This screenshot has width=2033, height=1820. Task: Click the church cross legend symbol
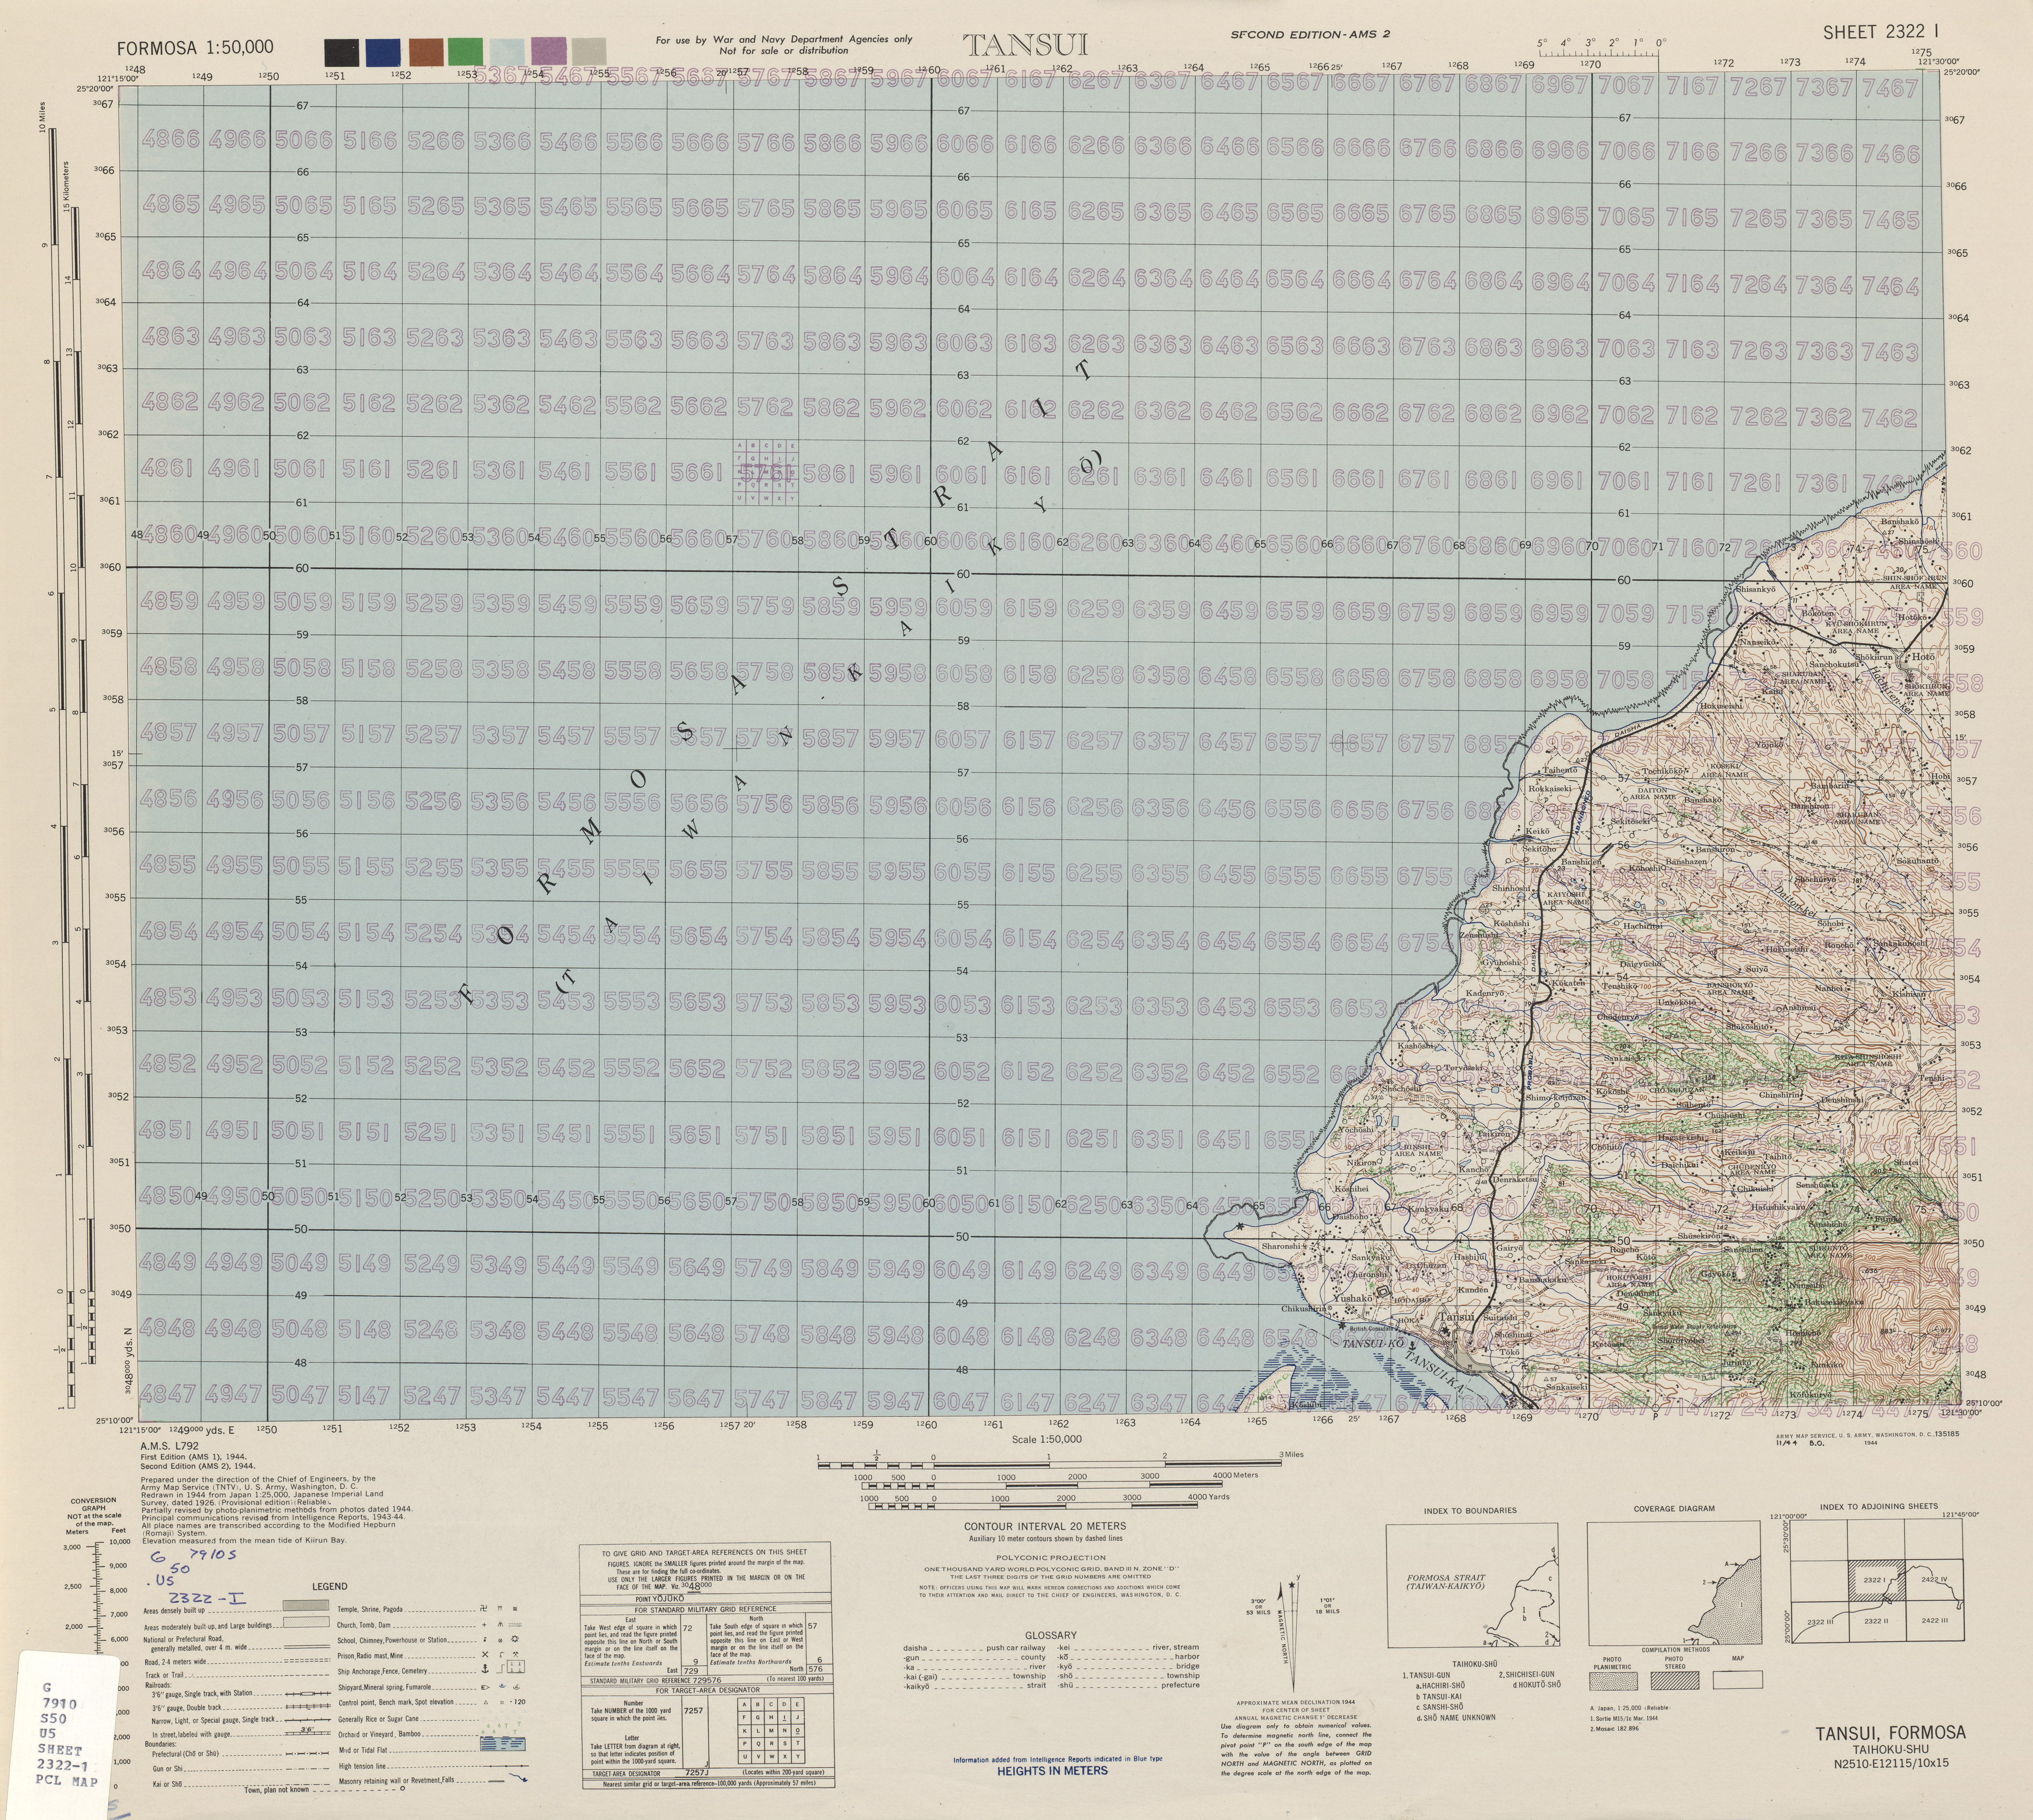click(x=485, y=1625)
